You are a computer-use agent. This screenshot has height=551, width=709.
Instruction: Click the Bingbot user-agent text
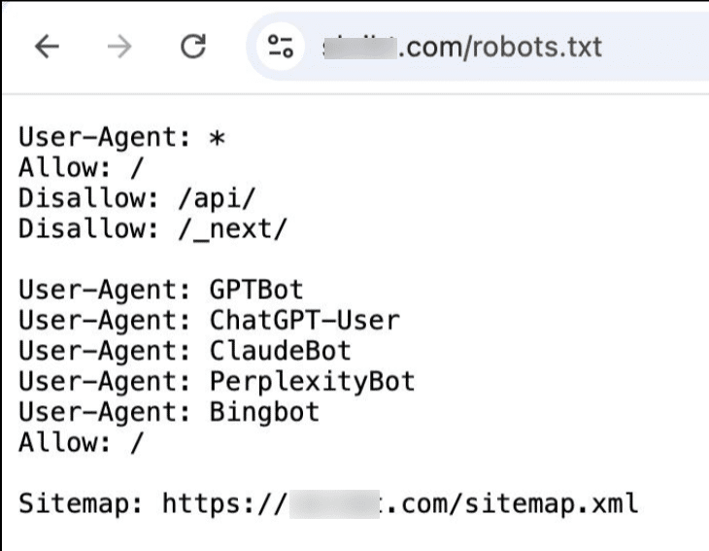(264, 412)
